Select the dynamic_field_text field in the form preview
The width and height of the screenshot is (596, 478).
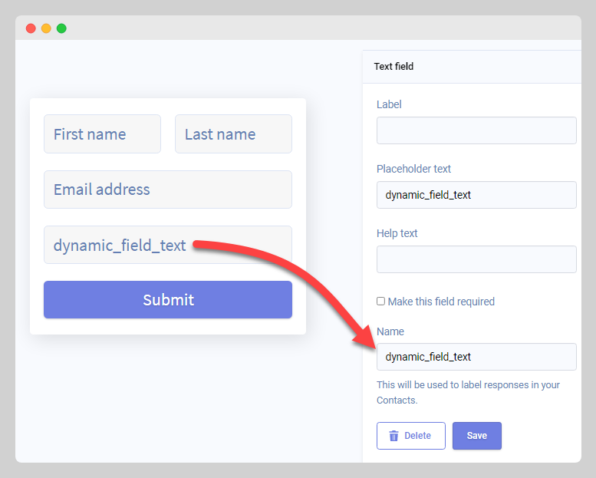[x=120, y=246]
